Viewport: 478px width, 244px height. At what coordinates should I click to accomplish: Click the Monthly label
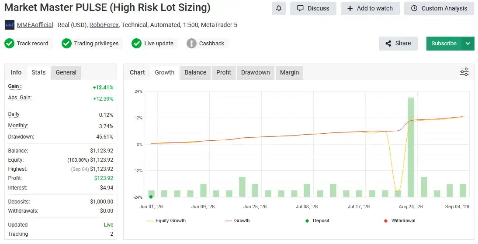(x=18, y=125)
